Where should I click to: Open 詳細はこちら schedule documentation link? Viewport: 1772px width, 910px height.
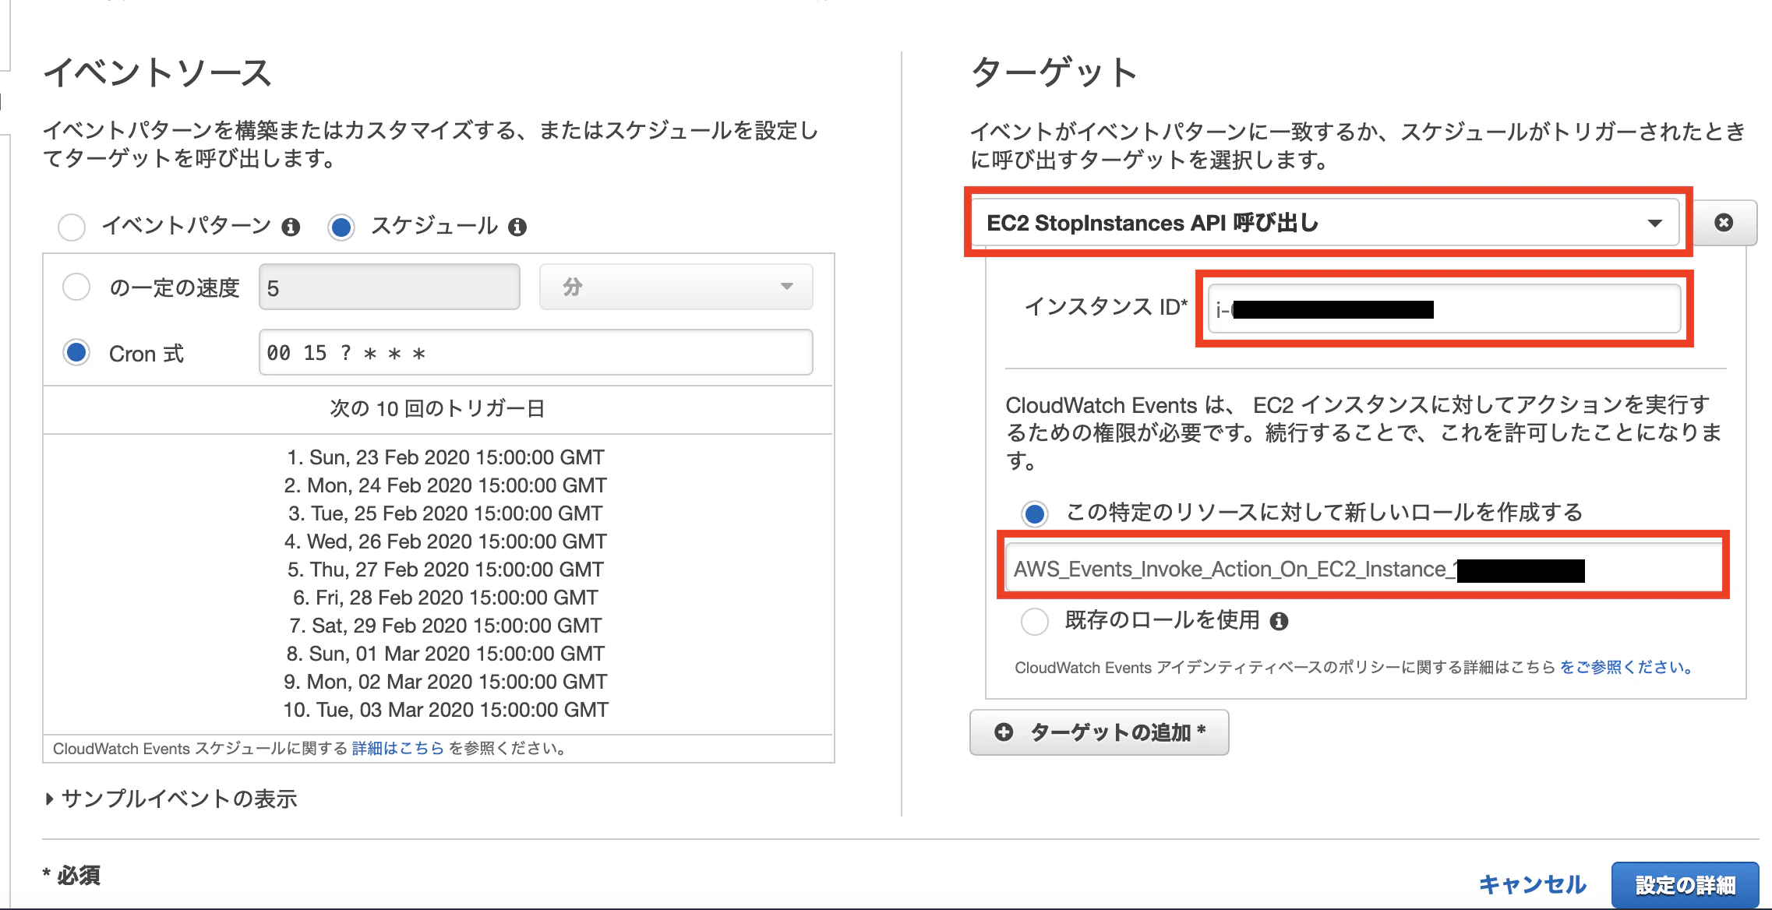[x=397, y=748]
